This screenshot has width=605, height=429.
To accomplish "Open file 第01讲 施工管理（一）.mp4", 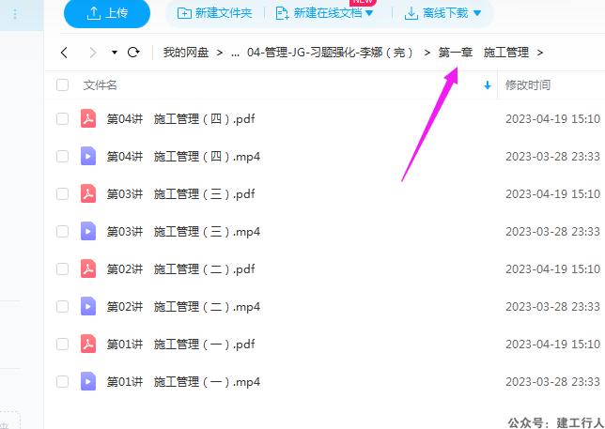I will [183, 381].
